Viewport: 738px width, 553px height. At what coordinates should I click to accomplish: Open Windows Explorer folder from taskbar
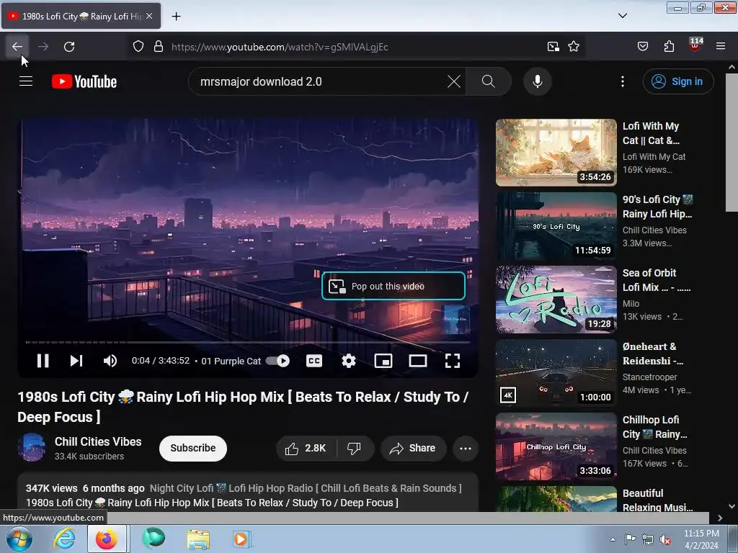tap(198, 539)
